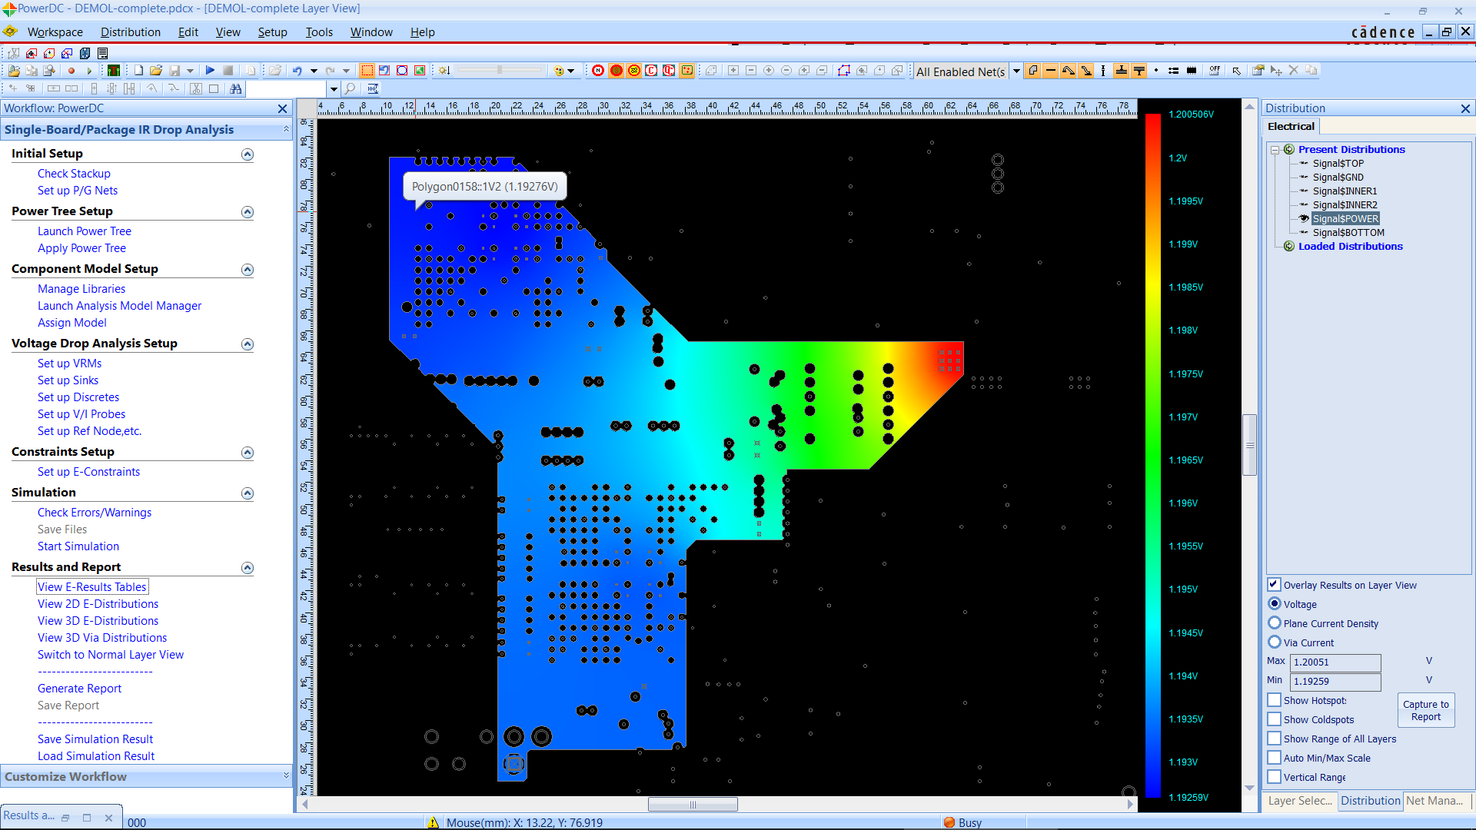Click the magnifier search icon

pyautogui.click(x=350, y=89)
